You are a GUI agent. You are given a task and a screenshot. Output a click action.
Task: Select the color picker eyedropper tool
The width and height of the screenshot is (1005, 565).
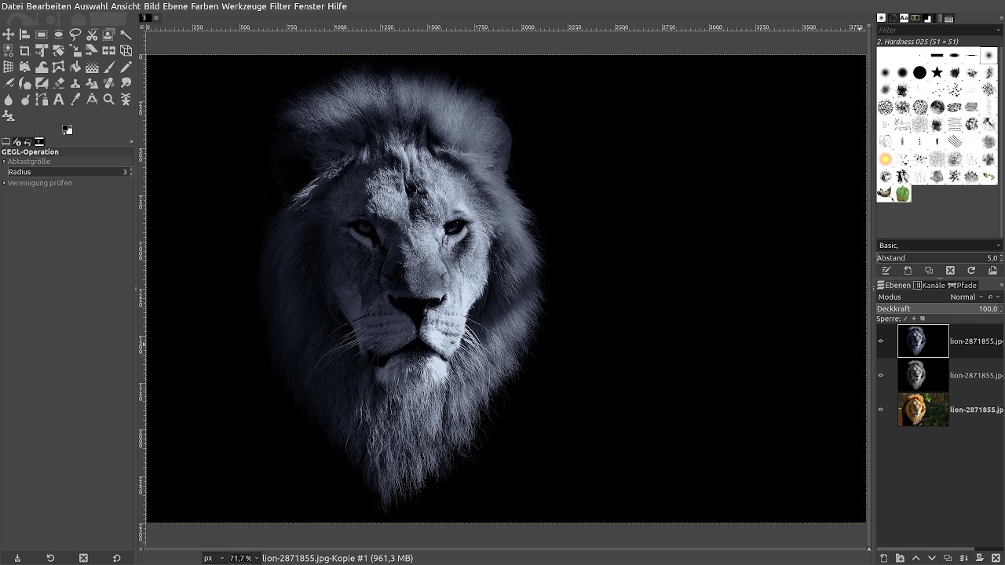[75, 100]
